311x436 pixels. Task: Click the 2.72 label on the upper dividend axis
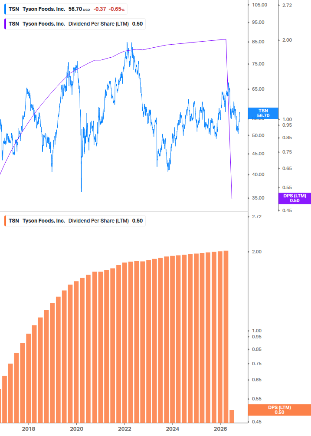[287, 5]
